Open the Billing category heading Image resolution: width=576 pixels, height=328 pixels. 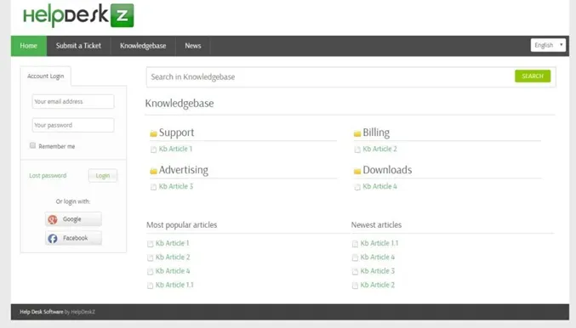[x=376, y=133]
